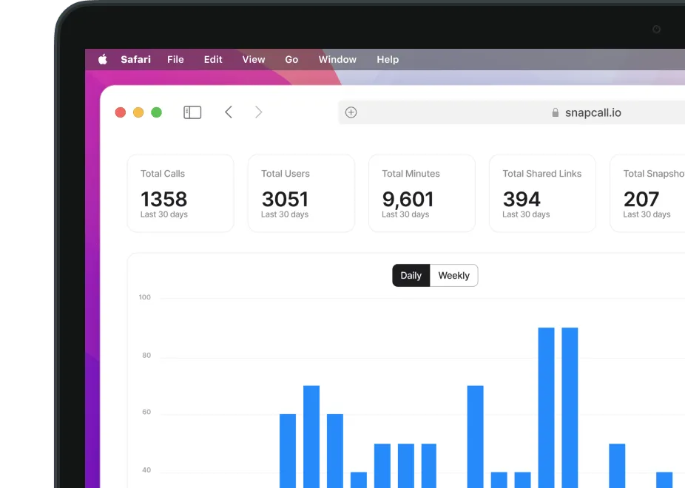Screen dimensions: 685x488
Task: Close the window with red button
Action: pyautogui.click(x=120, y=112)
